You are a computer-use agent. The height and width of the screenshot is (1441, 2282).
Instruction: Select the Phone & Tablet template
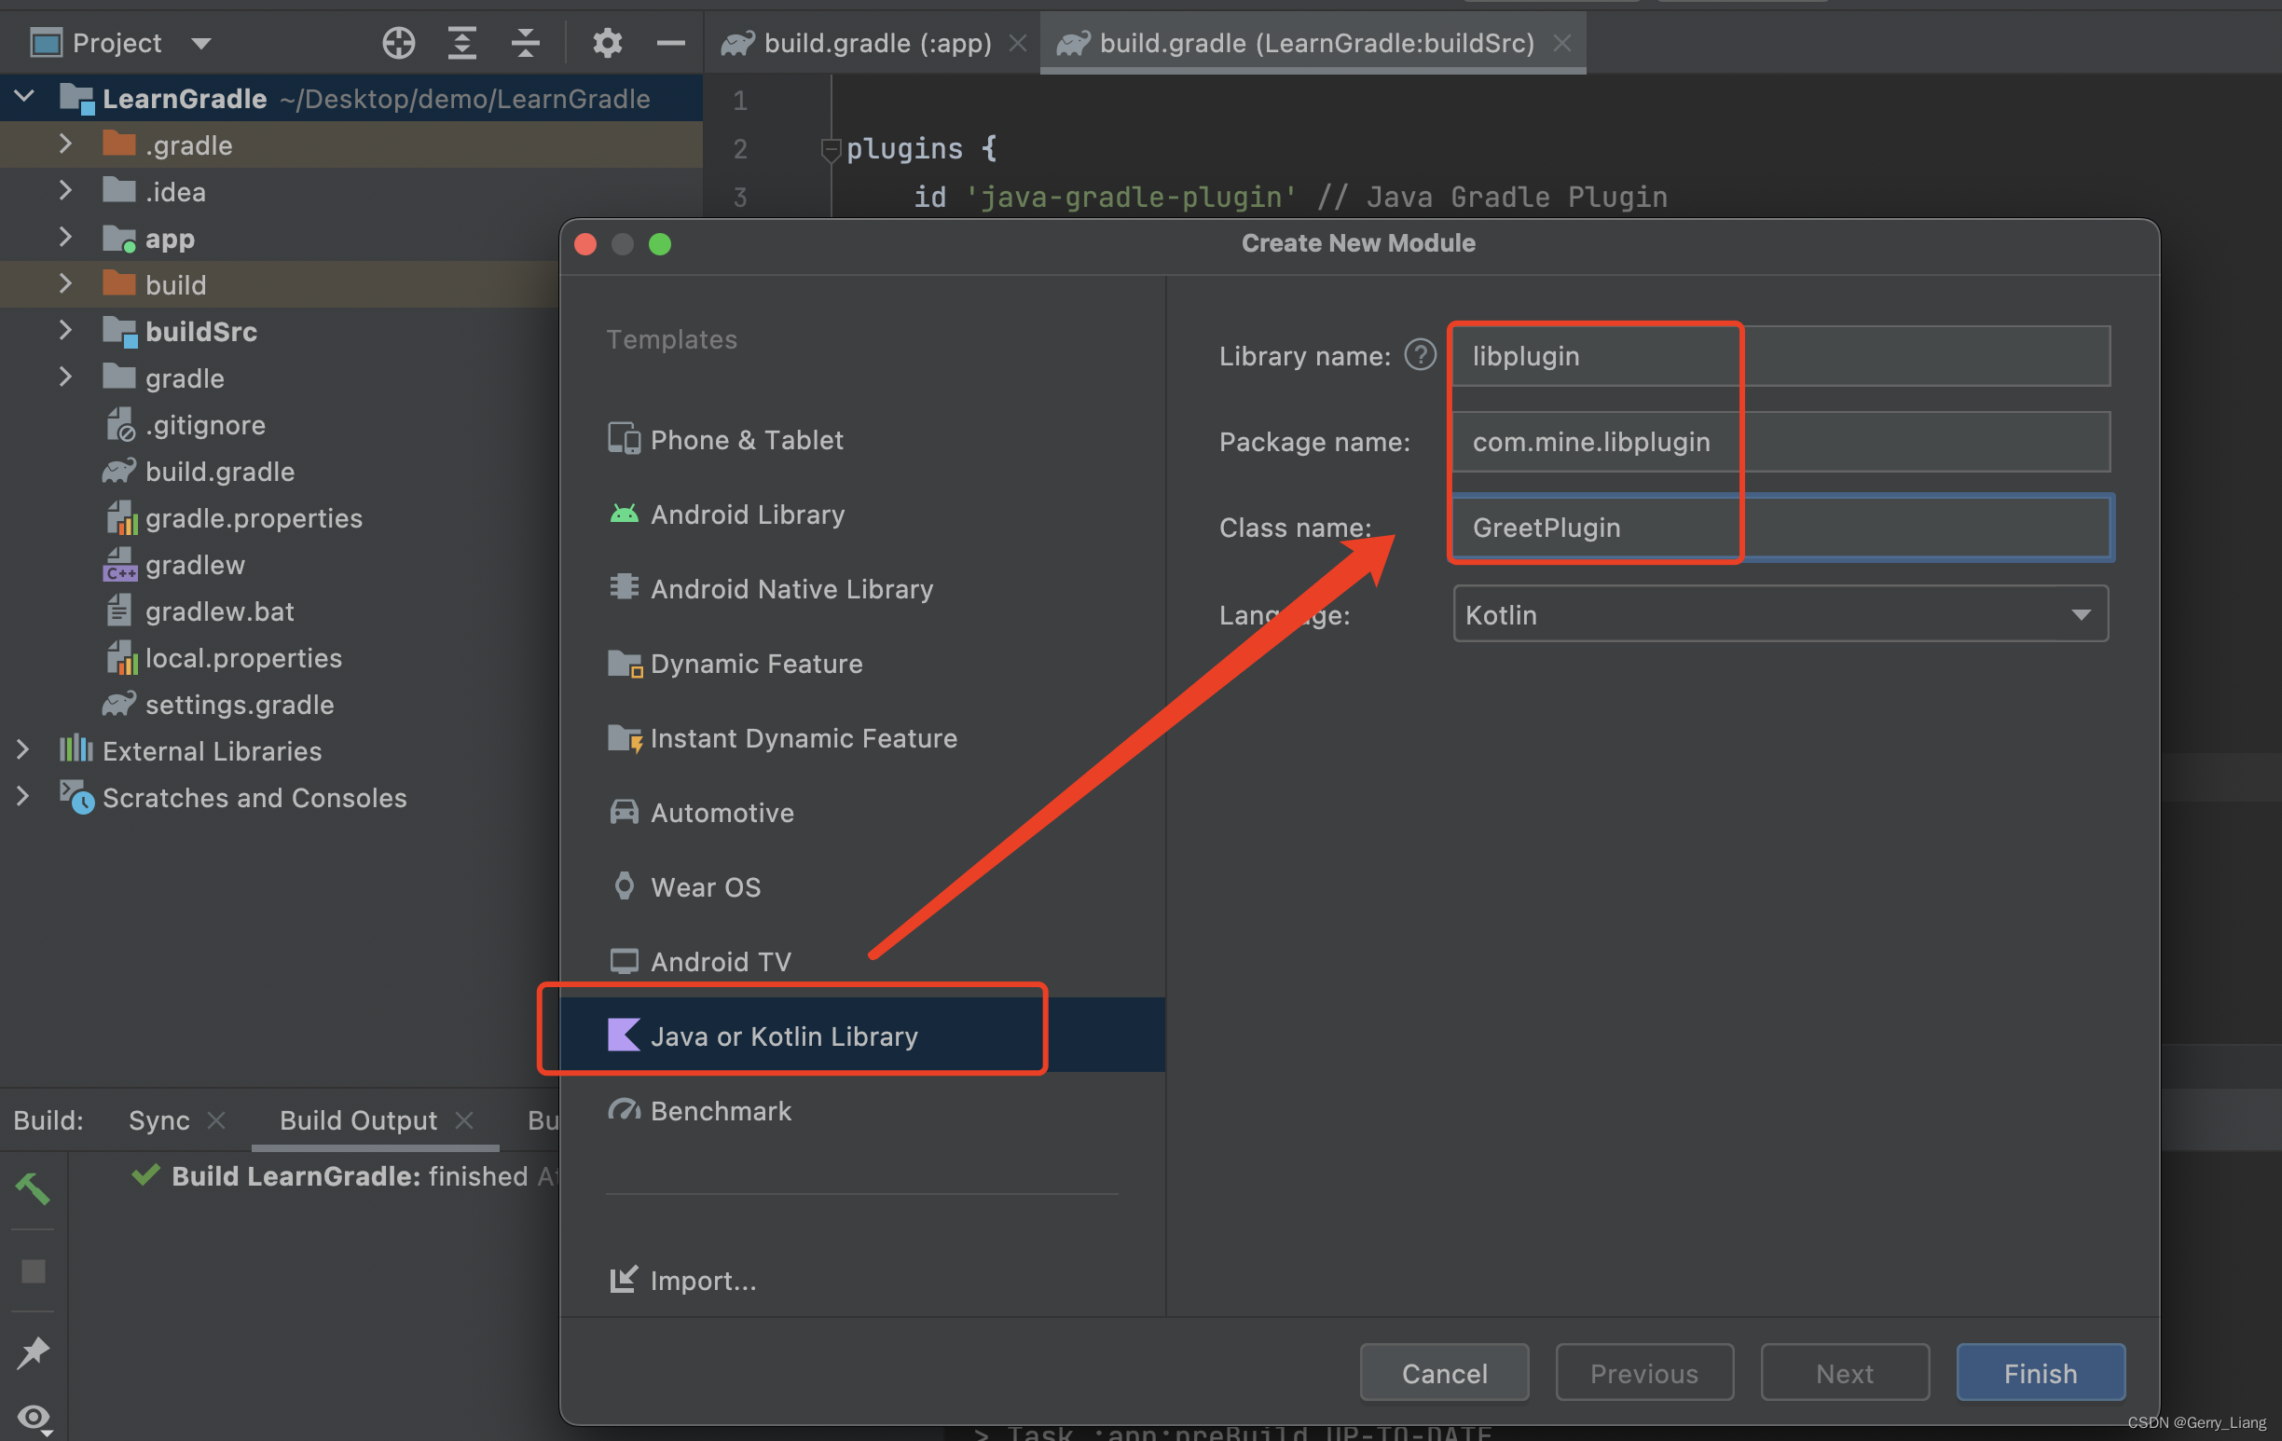(x=861, y=440)
